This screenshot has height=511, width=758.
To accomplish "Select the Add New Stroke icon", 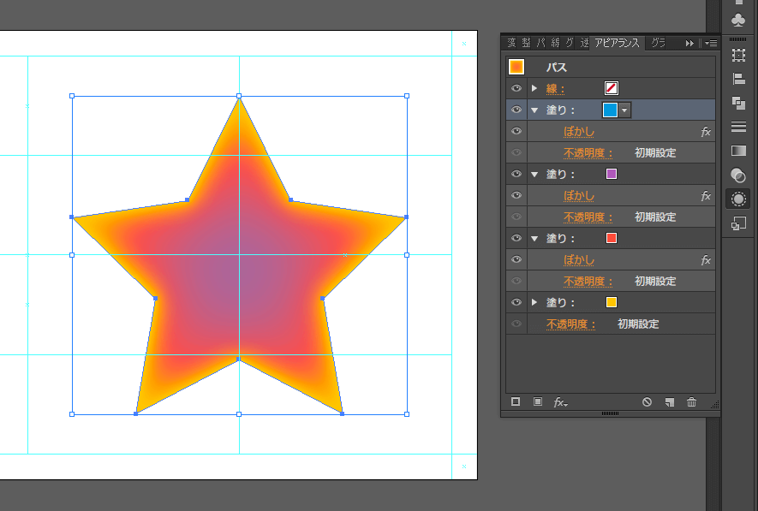I will click(515, 401).
